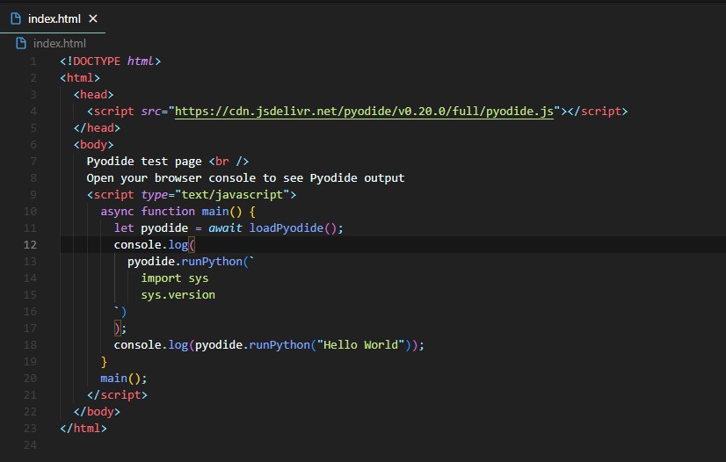Click the opening html tag on line 2
This screenshot has width=726, height=462.
tap(80, 77)
